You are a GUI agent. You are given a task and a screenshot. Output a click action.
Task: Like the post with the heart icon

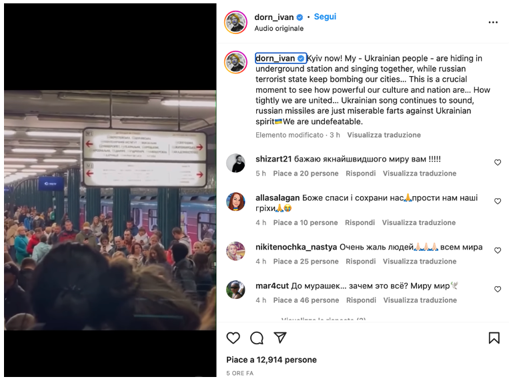tap(233, 338)
